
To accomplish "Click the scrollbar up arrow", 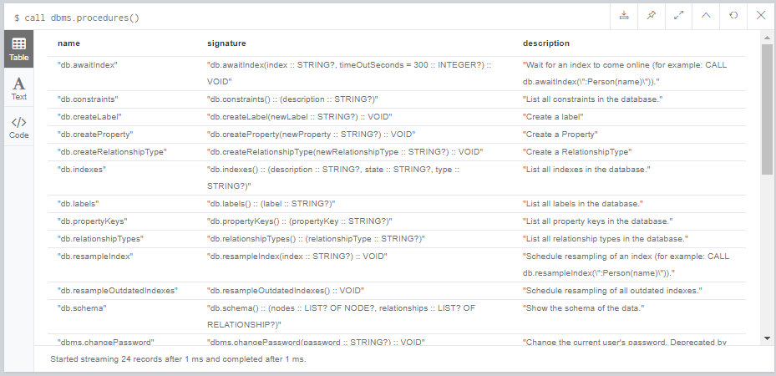I will (x=767, y=37).
